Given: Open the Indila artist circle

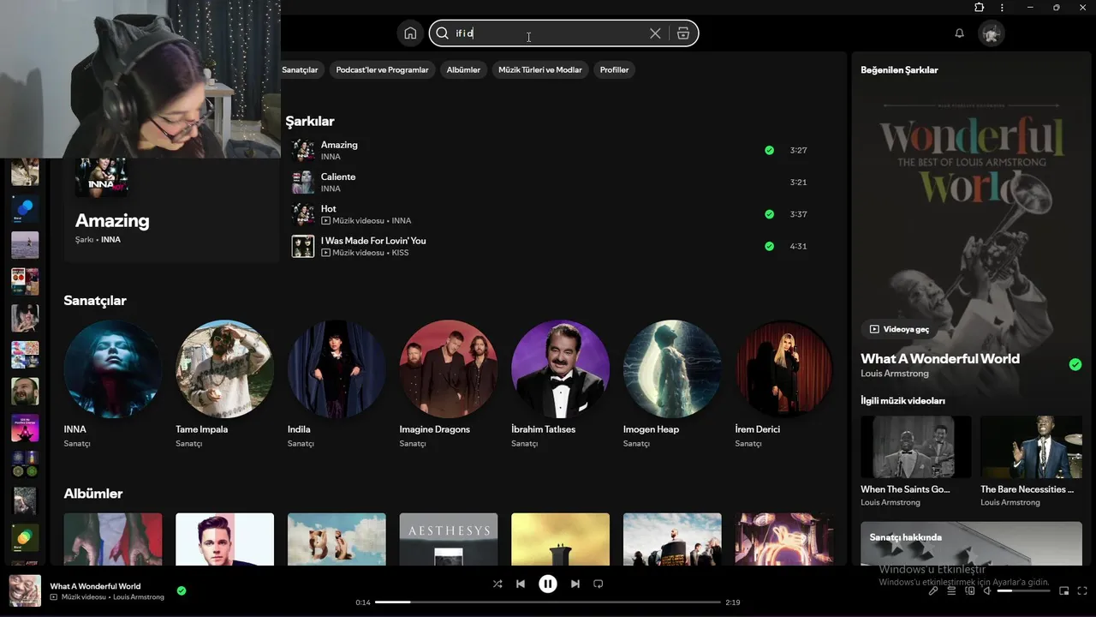Looking at the screenshot, I should click(337, 369).
